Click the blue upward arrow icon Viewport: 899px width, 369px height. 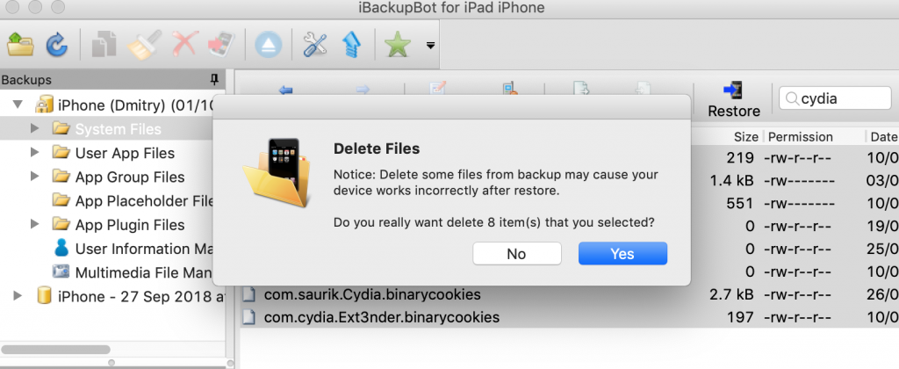click(351, 44)
